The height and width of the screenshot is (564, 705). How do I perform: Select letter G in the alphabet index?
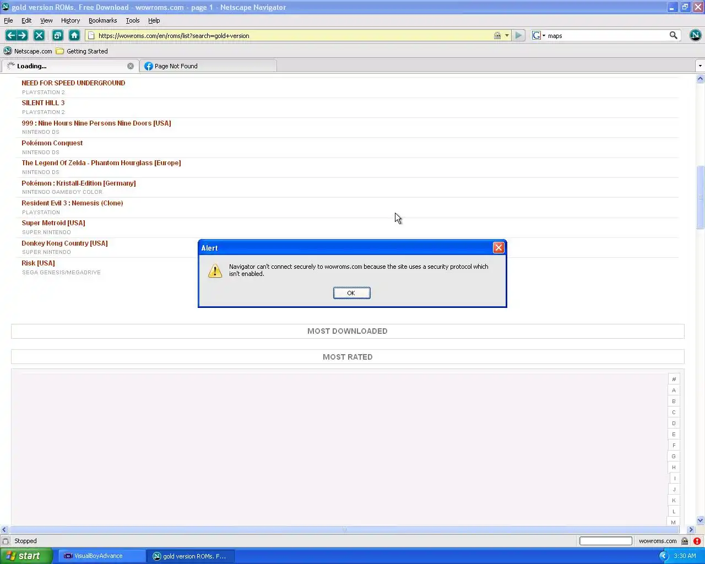(x=674, y=456)
